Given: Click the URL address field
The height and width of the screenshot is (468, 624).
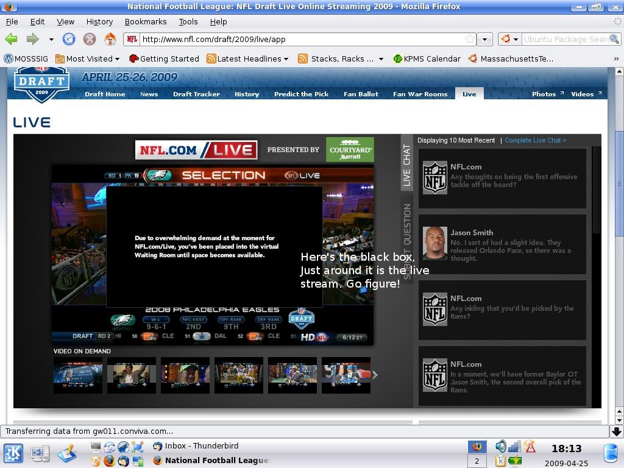Looking at the screenshot, I should coord(302,40).
